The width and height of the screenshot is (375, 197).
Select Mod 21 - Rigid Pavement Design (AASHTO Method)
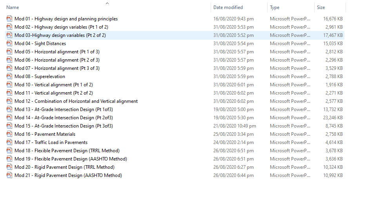[68, 175]
